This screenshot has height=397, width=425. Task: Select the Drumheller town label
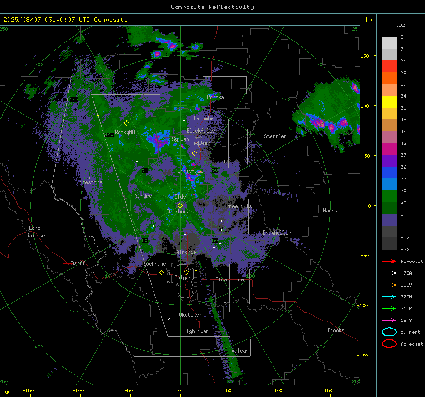(x=277, y=233)
